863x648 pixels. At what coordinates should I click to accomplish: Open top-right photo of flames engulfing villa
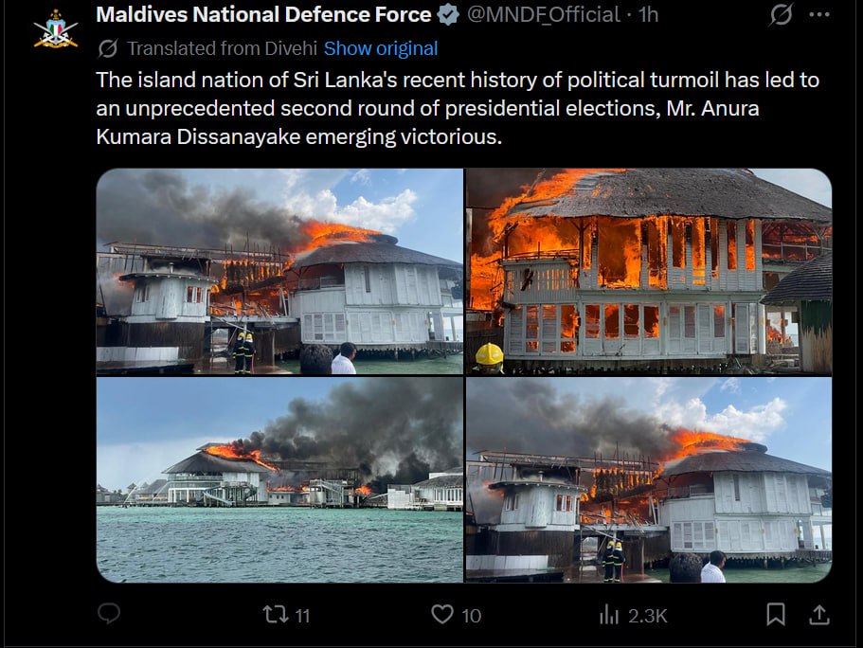[649, 272]
